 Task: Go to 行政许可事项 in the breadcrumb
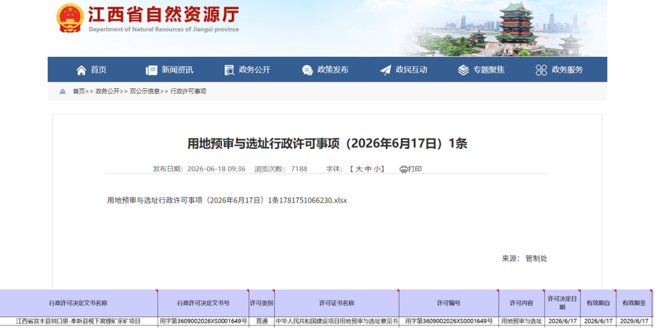click(189, 91)
